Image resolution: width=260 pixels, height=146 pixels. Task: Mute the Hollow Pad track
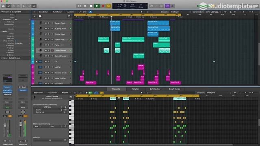pyautogui.click(x=45, y=40)
